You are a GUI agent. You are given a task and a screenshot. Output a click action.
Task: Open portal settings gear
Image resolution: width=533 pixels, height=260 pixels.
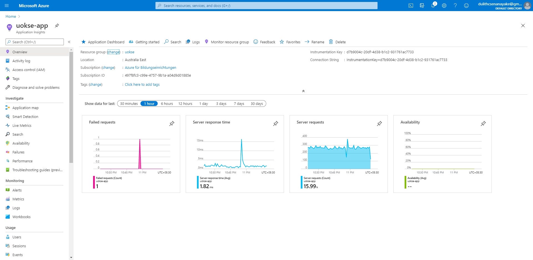pos(444,6)
